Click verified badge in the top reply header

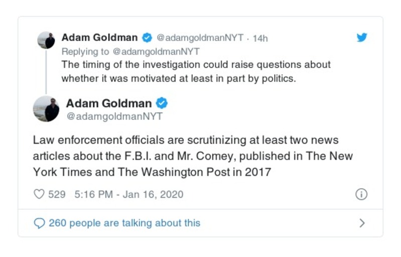147,38
